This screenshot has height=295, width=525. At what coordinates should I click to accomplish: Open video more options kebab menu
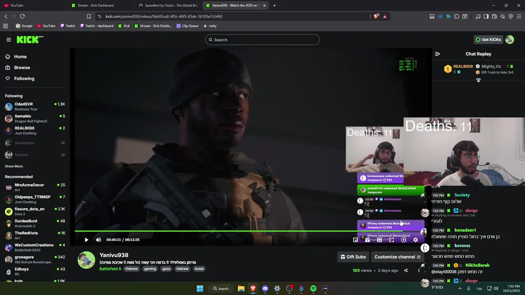point(419,270)
